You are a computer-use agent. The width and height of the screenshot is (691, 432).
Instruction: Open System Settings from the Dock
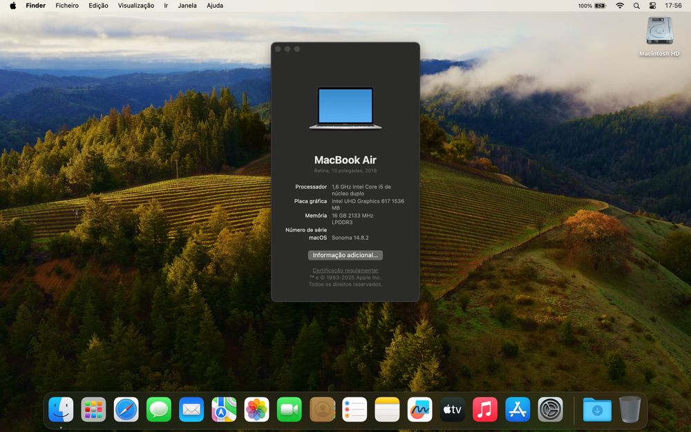pyautogui.click(x=550, y=409)
